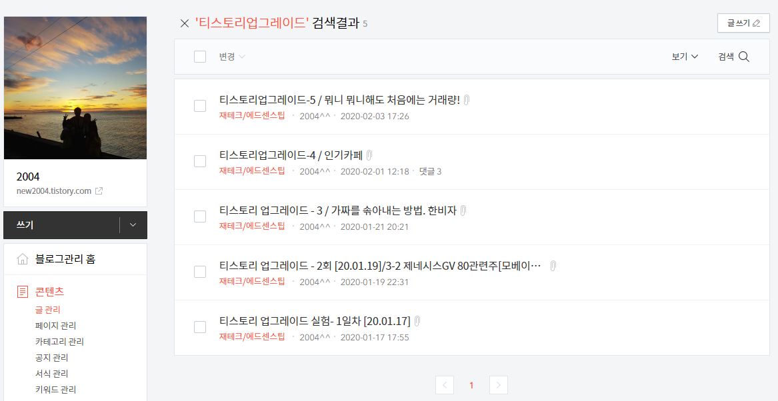Go to 블로그관리 홈
The width and height of the screenshot is (778, 401).
click(65, 258)
